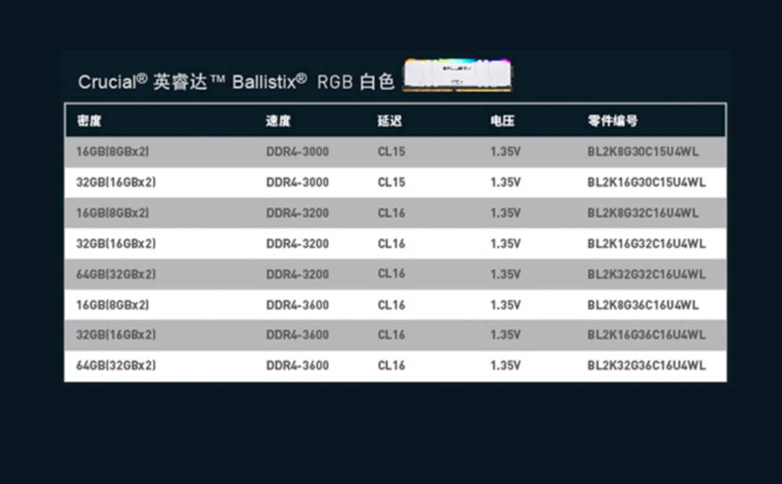Select part number BL2K8G32C16U4WL

point(643,213)
